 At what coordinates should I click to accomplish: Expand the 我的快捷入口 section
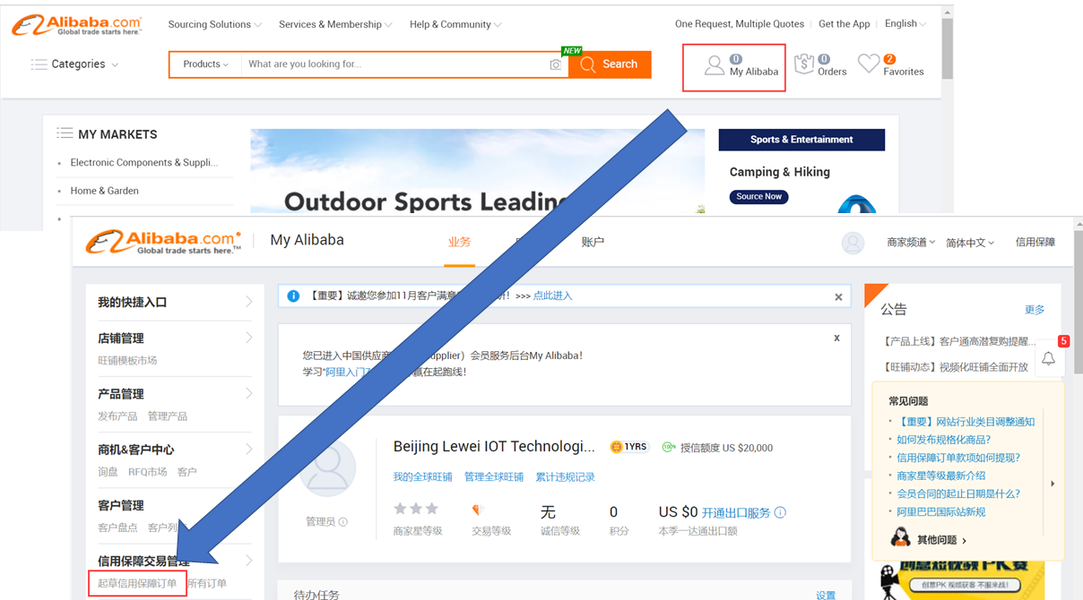click(249, 302)
